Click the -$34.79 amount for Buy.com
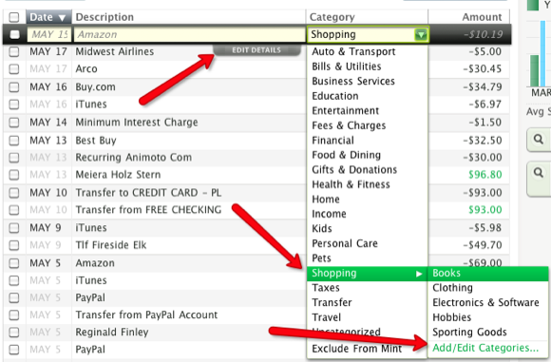Screen dimensions: 551x362 click(483, 86)
